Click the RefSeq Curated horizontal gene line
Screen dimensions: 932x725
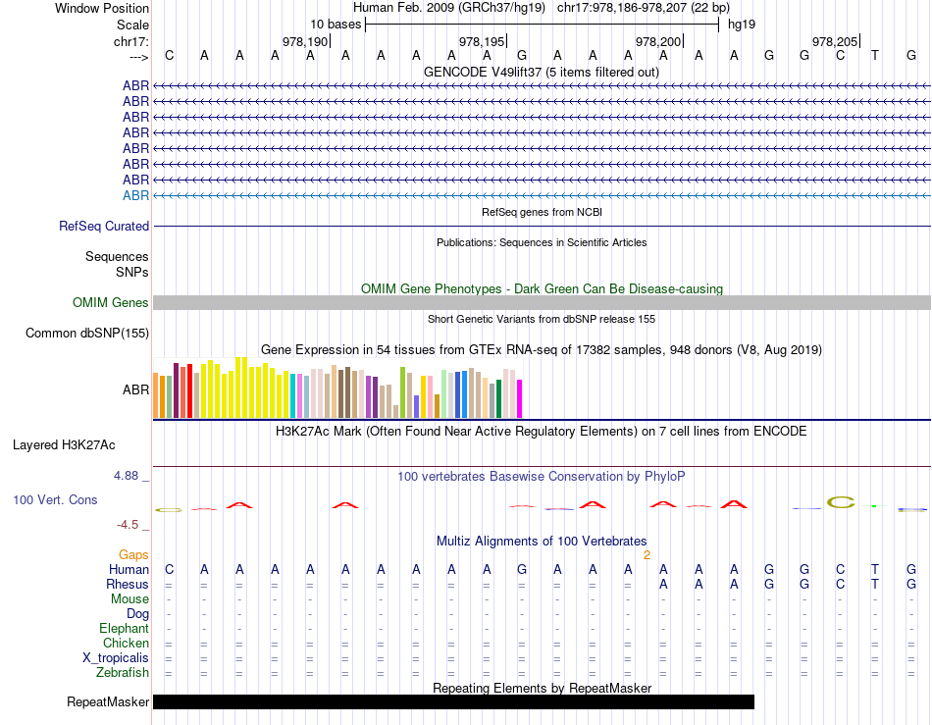(542, 227)
